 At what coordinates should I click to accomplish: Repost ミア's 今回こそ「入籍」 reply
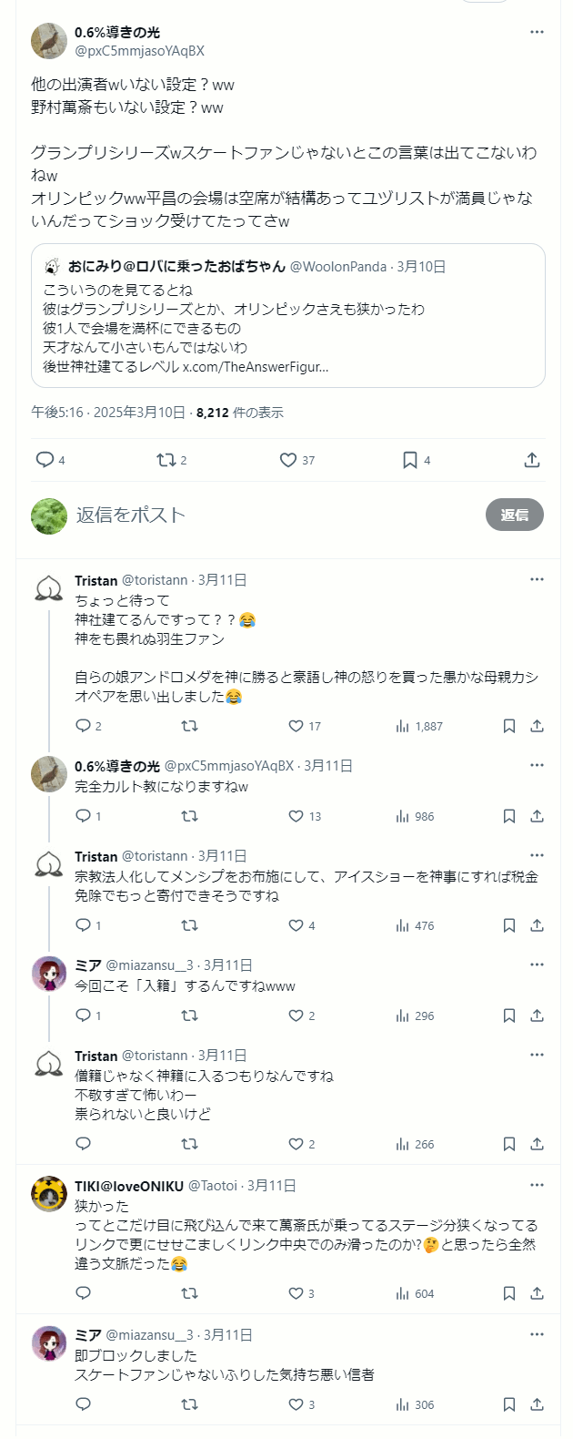[x=189, y=1015]
